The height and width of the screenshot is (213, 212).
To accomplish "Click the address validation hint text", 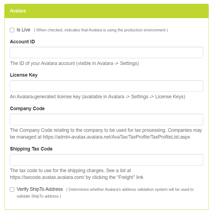I will [x=105, y=193].
